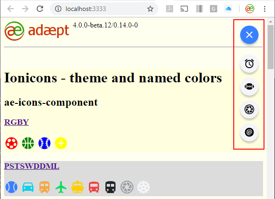Click the vertical scrollbar thumb

tap(270, 47)
